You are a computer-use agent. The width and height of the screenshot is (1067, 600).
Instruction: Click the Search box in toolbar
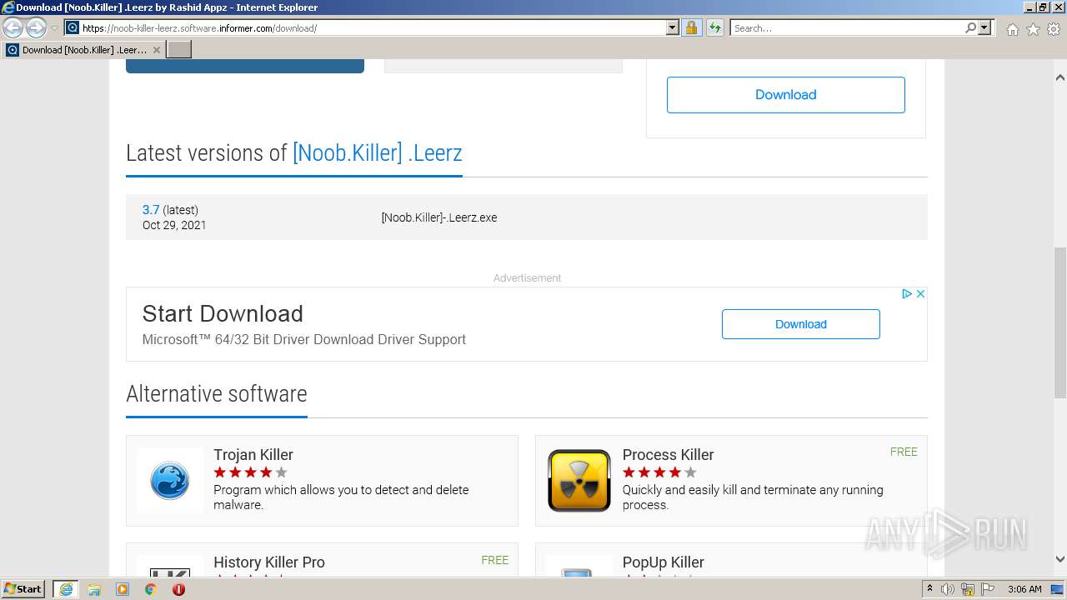(x=847, y=27)
